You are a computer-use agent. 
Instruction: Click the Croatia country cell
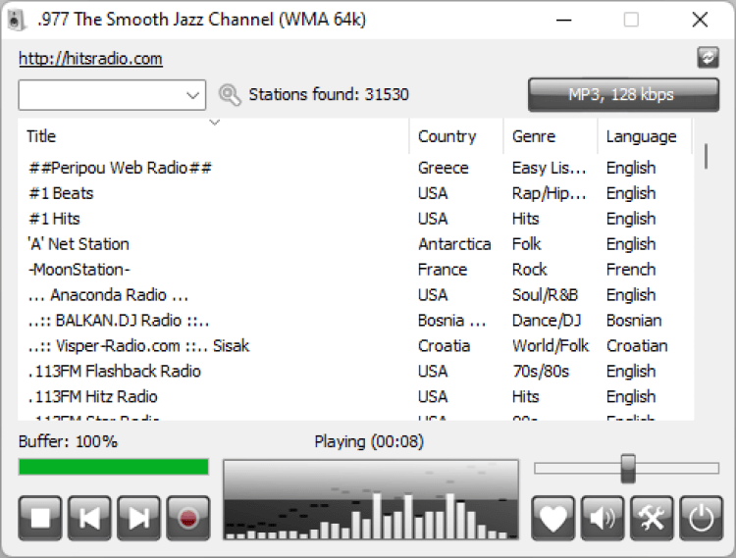point(444,345)
